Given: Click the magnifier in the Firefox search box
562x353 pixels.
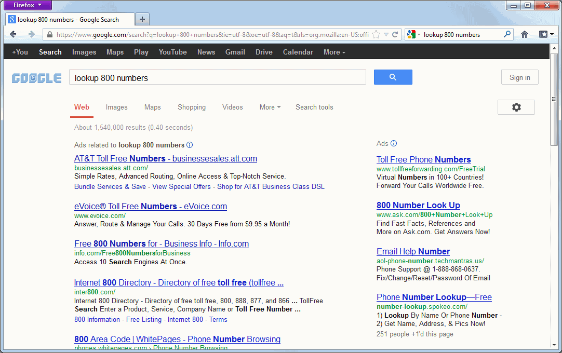Looking at the screenshot, I should click(x=507, y=34).
